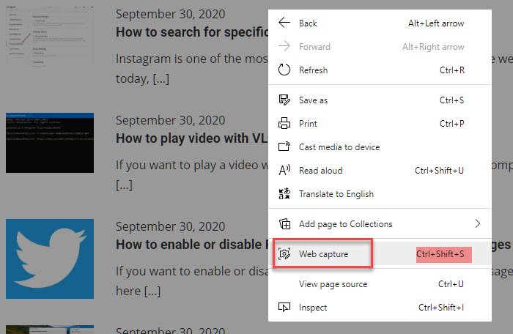The height and width of the screenshot is (334, 513).
Task: Choose View page source from menu
Action: [x=333, y=284]
